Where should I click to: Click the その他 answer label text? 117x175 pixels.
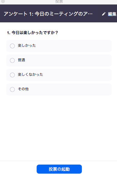pyautogui.click(x=23, y=89)
